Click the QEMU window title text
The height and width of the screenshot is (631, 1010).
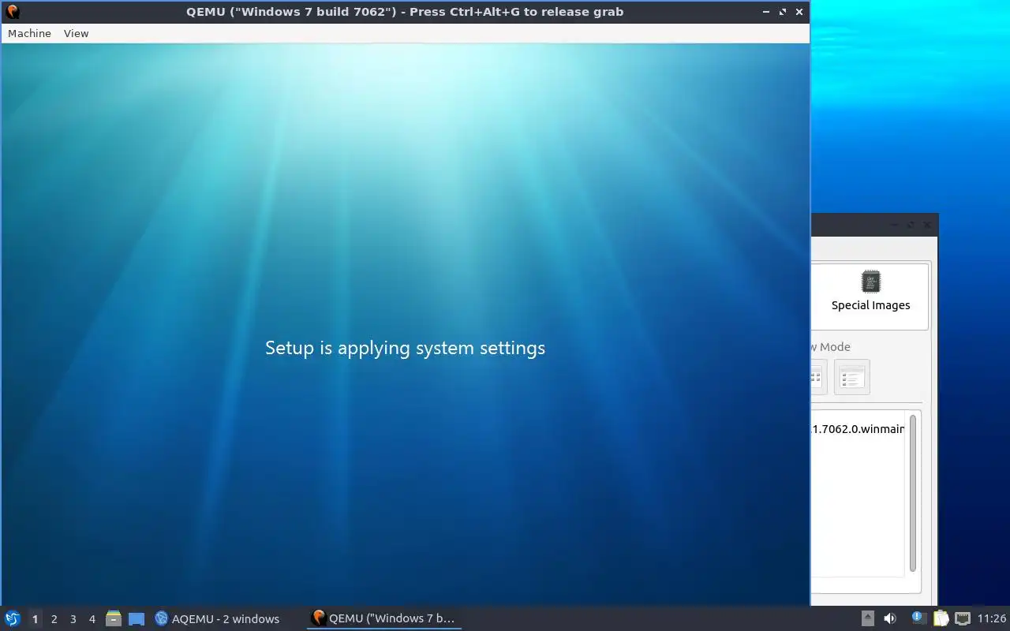click(405, 12)
